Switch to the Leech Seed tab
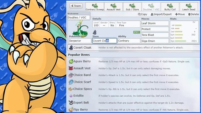 pyautogui.click(x=189, y=7)
